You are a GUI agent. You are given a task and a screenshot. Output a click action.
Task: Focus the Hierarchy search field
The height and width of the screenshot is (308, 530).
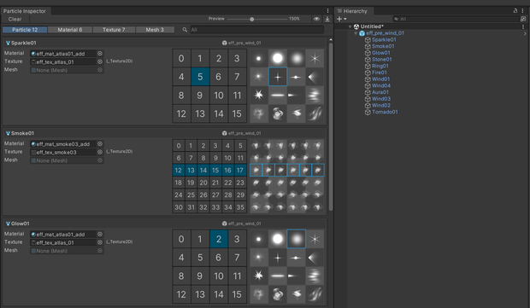(456, 19)
